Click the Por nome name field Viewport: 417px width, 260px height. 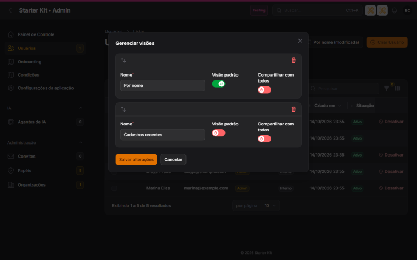tap(162, 86)
